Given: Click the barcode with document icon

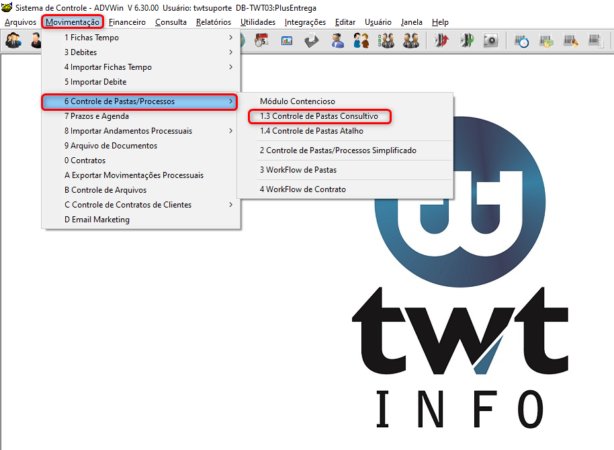Looking at the screenshot, I should pyautogui.click(x=596, y=41).
